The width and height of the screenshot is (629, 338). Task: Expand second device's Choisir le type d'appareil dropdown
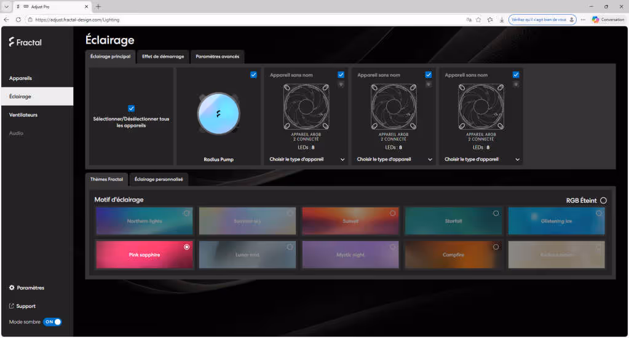tap(394, 159)
